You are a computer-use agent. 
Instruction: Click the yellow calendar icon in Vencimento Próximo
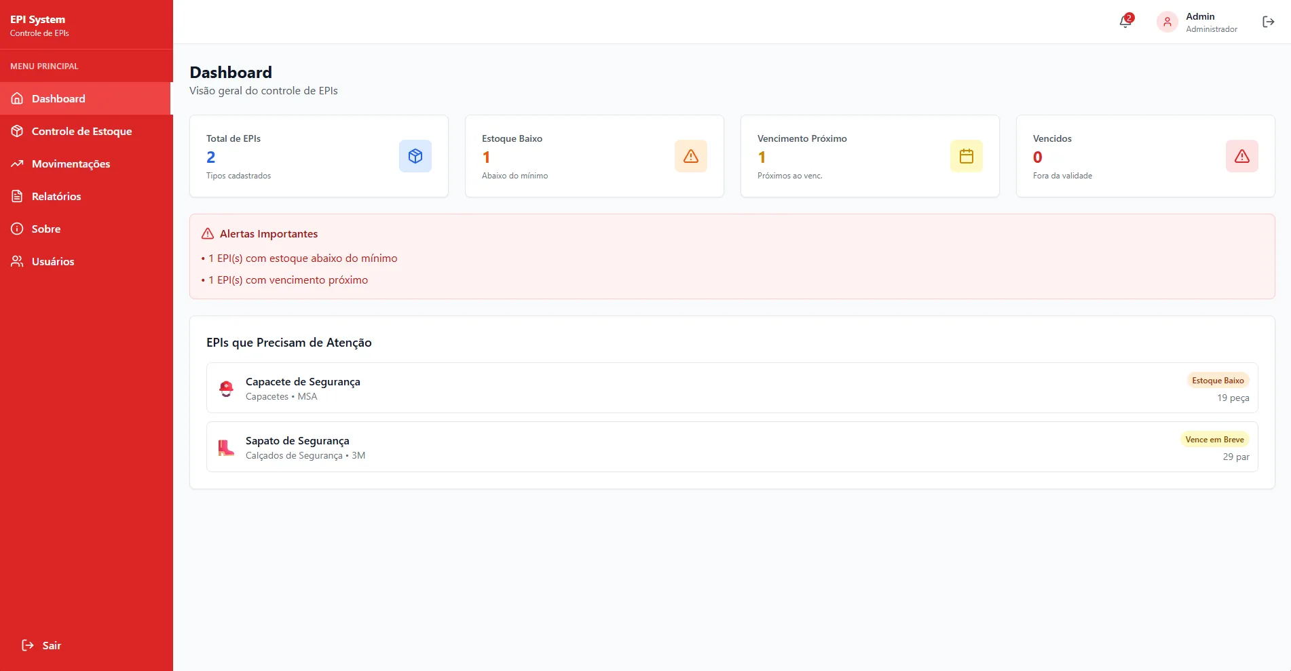(966, 156)
